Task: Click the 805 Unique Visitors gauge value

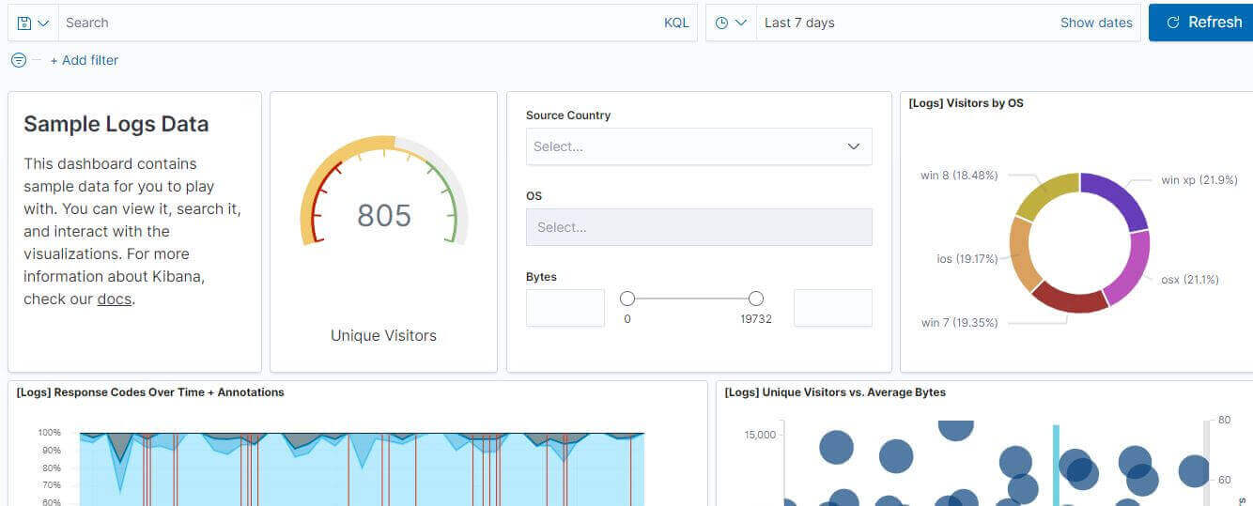Action: [384, 215]
